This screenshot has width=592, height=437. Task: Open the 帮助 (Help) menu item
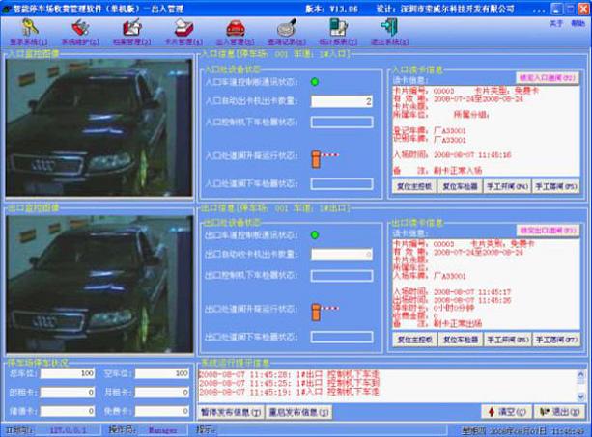click(577, 22)
